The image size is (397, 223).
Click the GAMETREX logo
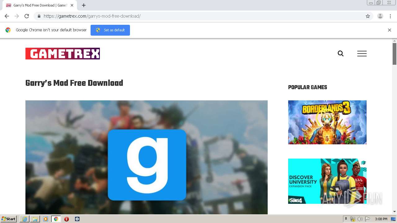(x=63, y=54)
